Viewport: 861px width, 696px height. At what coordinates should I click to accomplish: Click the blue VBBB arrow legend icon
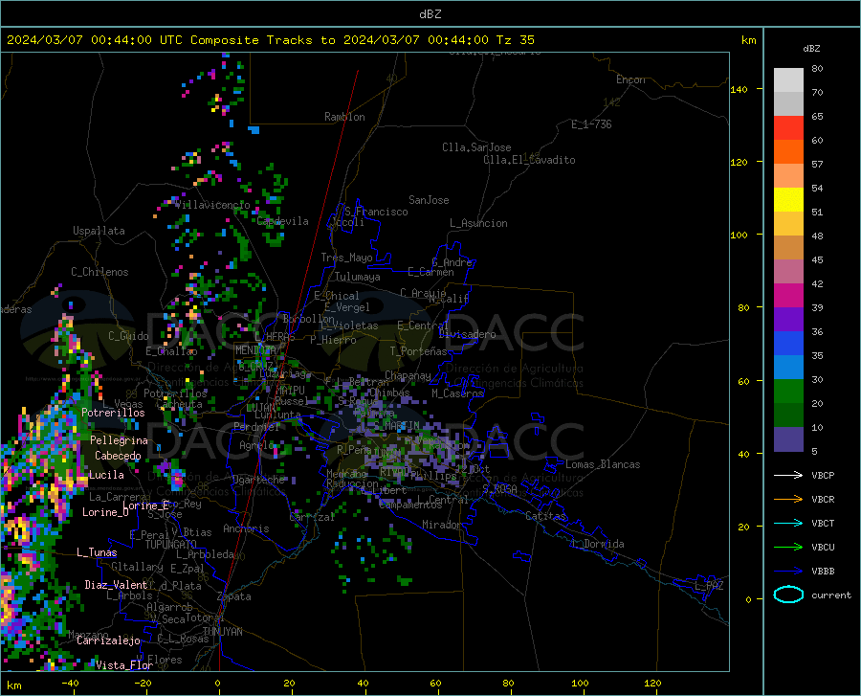[x=788, y=571]
